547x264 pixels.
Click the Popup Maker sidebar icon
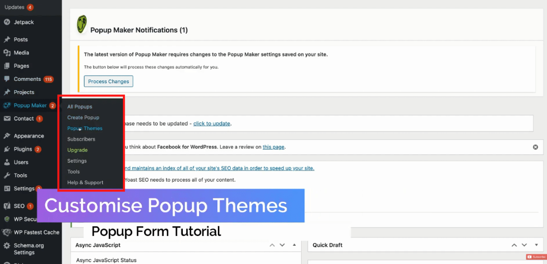pyautogui.click(x=7, y=105)
